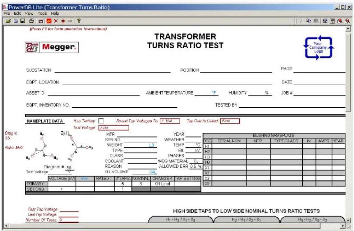This screenshot has height=231, width=354.
Task: Open the Off Load changer dropdown
Action: pyautogui.click(x=163, y=184)
